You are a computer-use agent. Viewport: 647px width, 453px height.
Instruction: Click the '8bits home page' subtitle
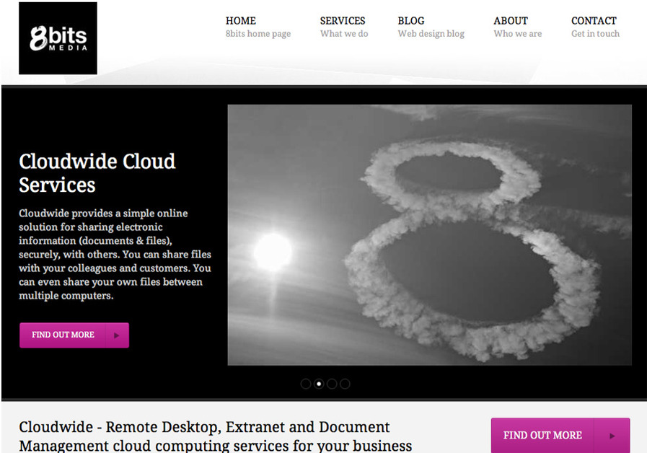point(258,34)
